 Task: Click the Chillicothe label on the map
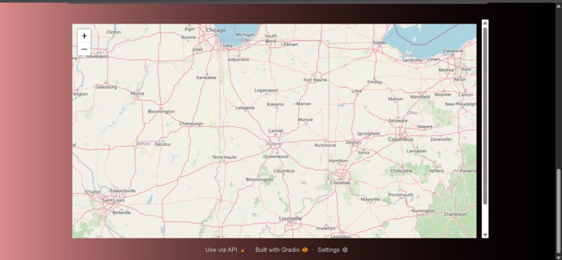point(401,171)
